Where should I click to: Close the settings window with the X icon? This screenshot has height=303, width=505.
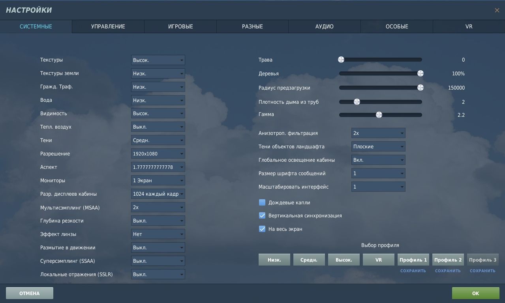[x=497, y=10]
